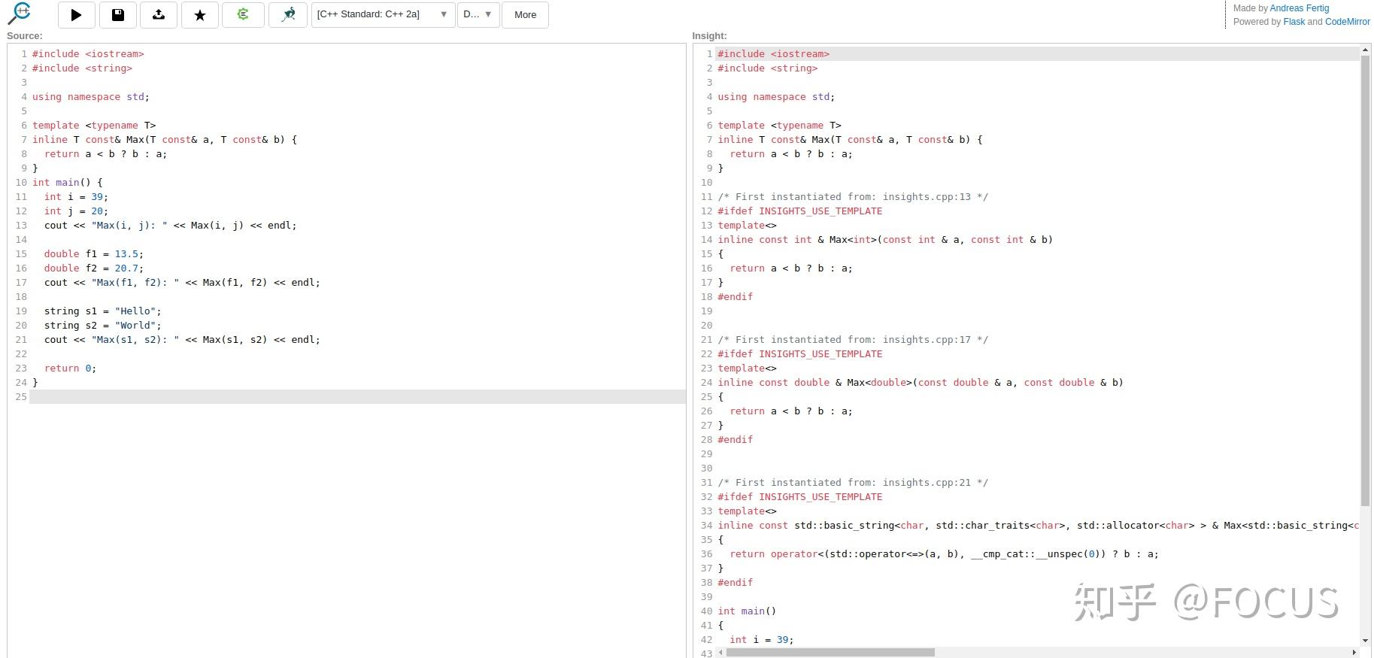The image size is (1374, 658).
Task: Click 'int main() {' in the Source pane
Action: 68,183
